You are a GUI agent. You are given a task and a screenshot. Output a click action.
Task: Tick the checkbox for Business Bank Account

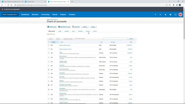[49, 45]
